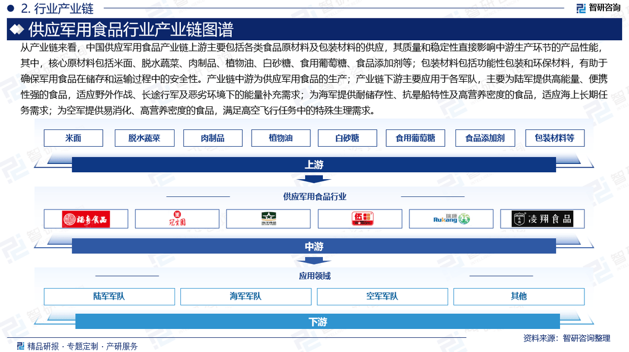Click the 食用葡萄糖 box
This screenshot has height=352, width=629.
(415, 138)
